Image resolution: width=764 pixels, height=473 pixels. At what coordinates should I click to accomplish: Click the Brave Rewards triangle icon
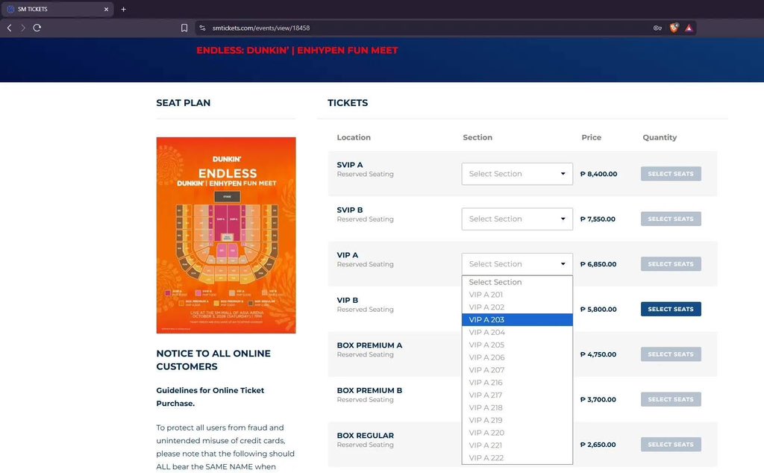[x=689, y=28]
